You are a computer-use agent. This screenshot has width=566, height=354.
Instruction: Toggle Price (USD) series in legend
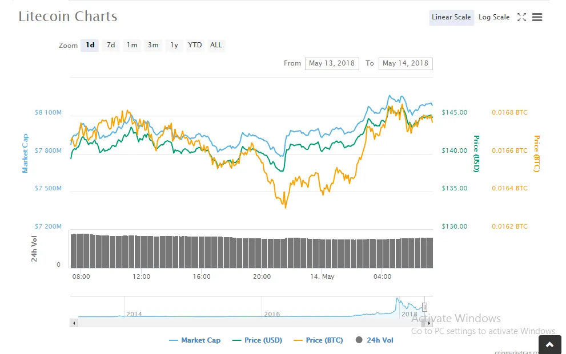(258, 340)
